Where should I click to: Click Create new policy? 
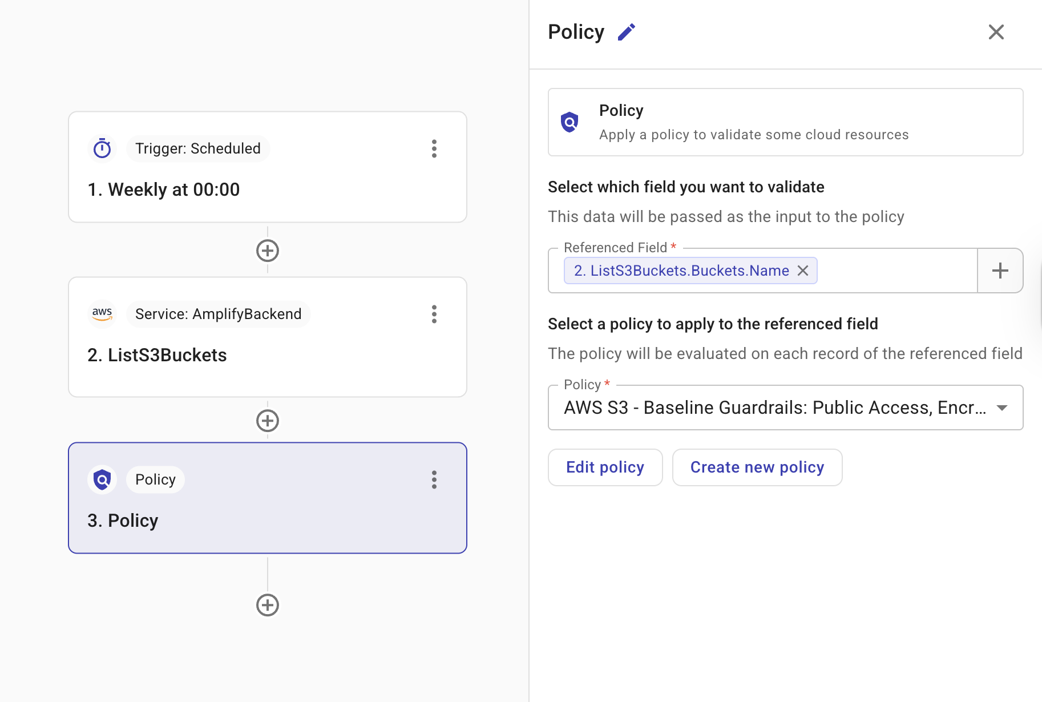click(757, 467)
